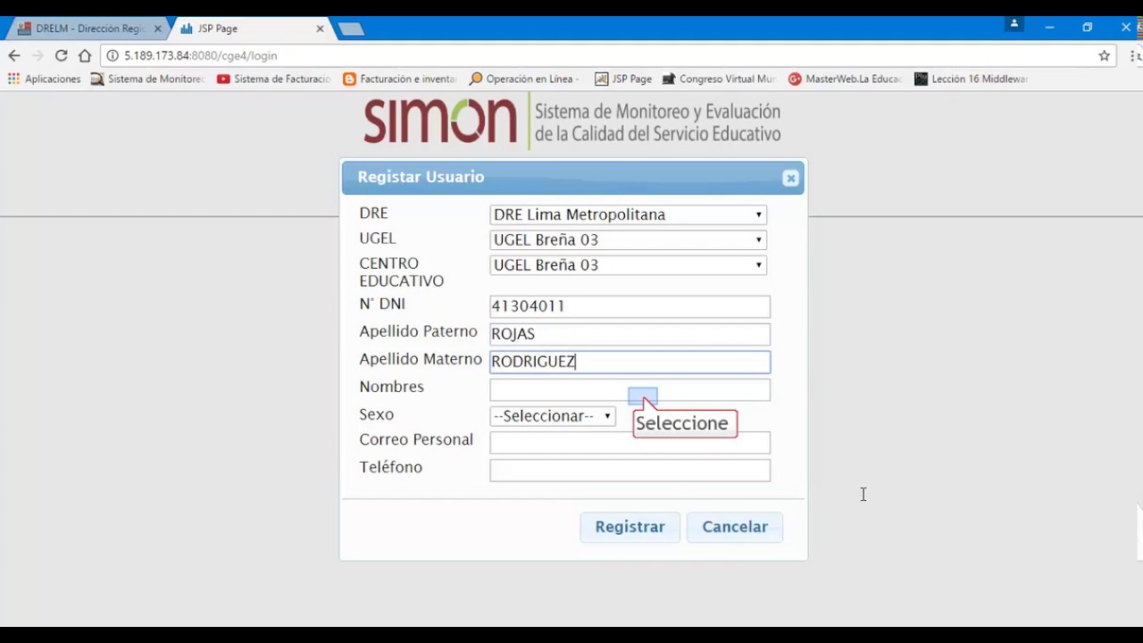Focus the Apellido Paterno field
This screenshot has height=643, width=1143.
coord(630,334)
